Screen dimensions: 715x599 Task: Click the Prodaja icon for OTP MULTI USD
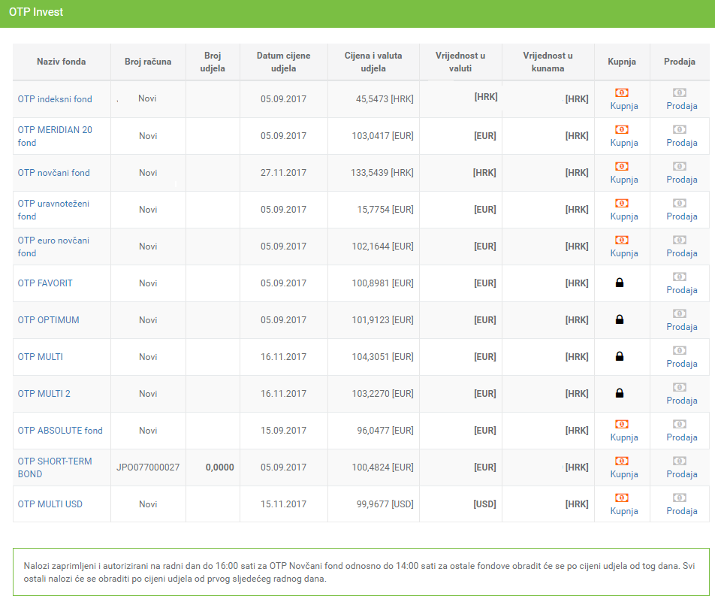pyautogui.click(x=680, y=498)
